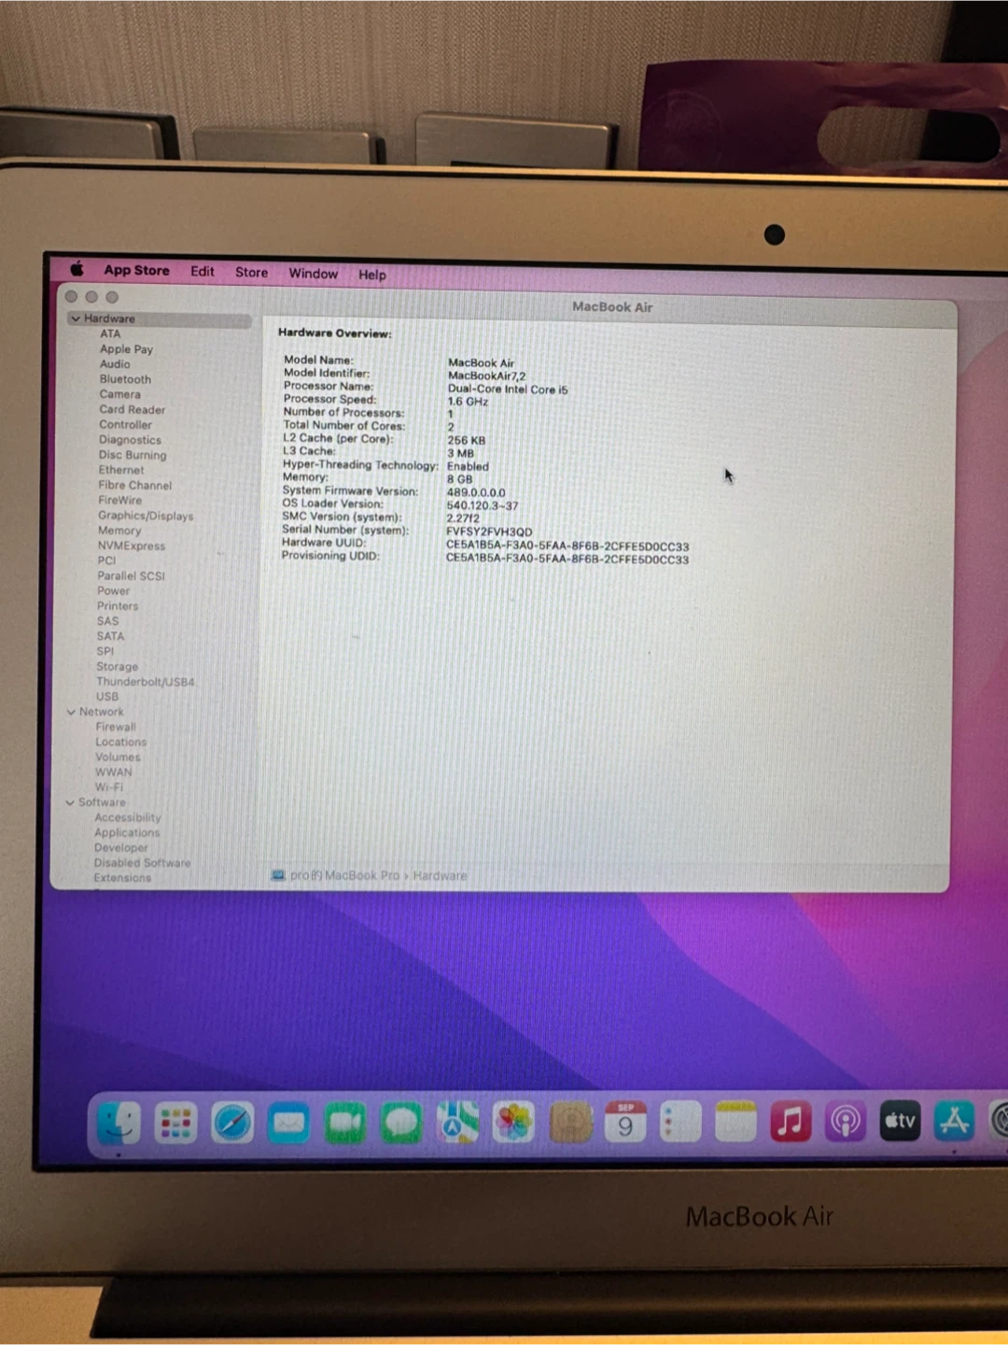
Task: Open the Apple menu
Action: click(77, 269)
